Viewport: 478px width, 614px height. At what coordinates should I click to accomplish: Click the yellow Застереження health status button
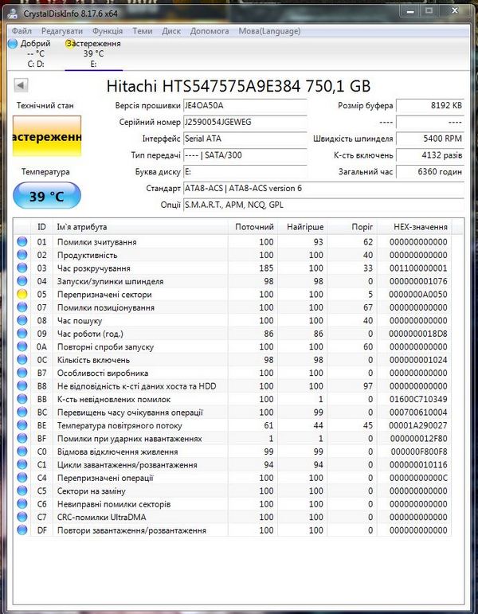[47, 137]
